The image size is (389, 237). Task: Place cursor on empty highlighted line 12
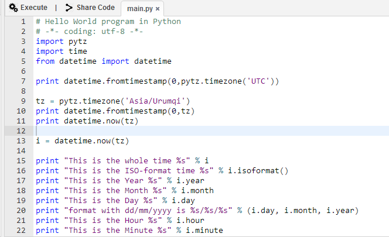211,131
